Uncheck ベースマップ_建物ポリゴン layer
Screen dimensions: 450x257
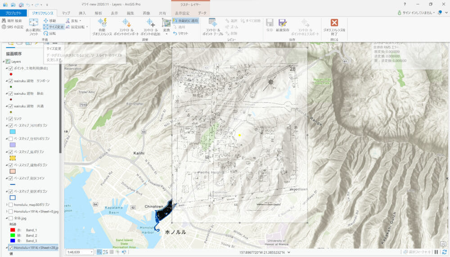(11, 165)
